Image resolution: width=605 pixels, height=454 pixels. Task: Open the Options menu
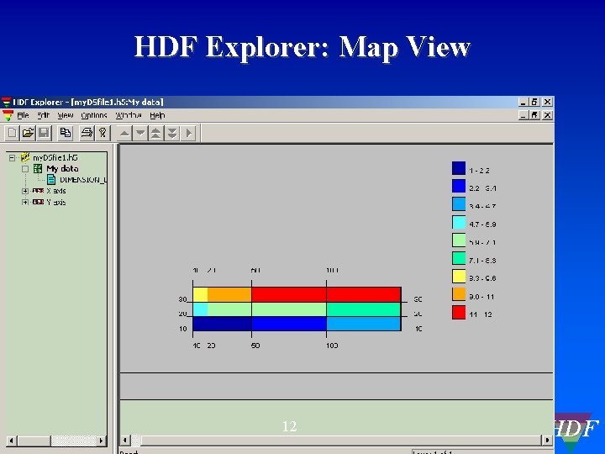94,115
